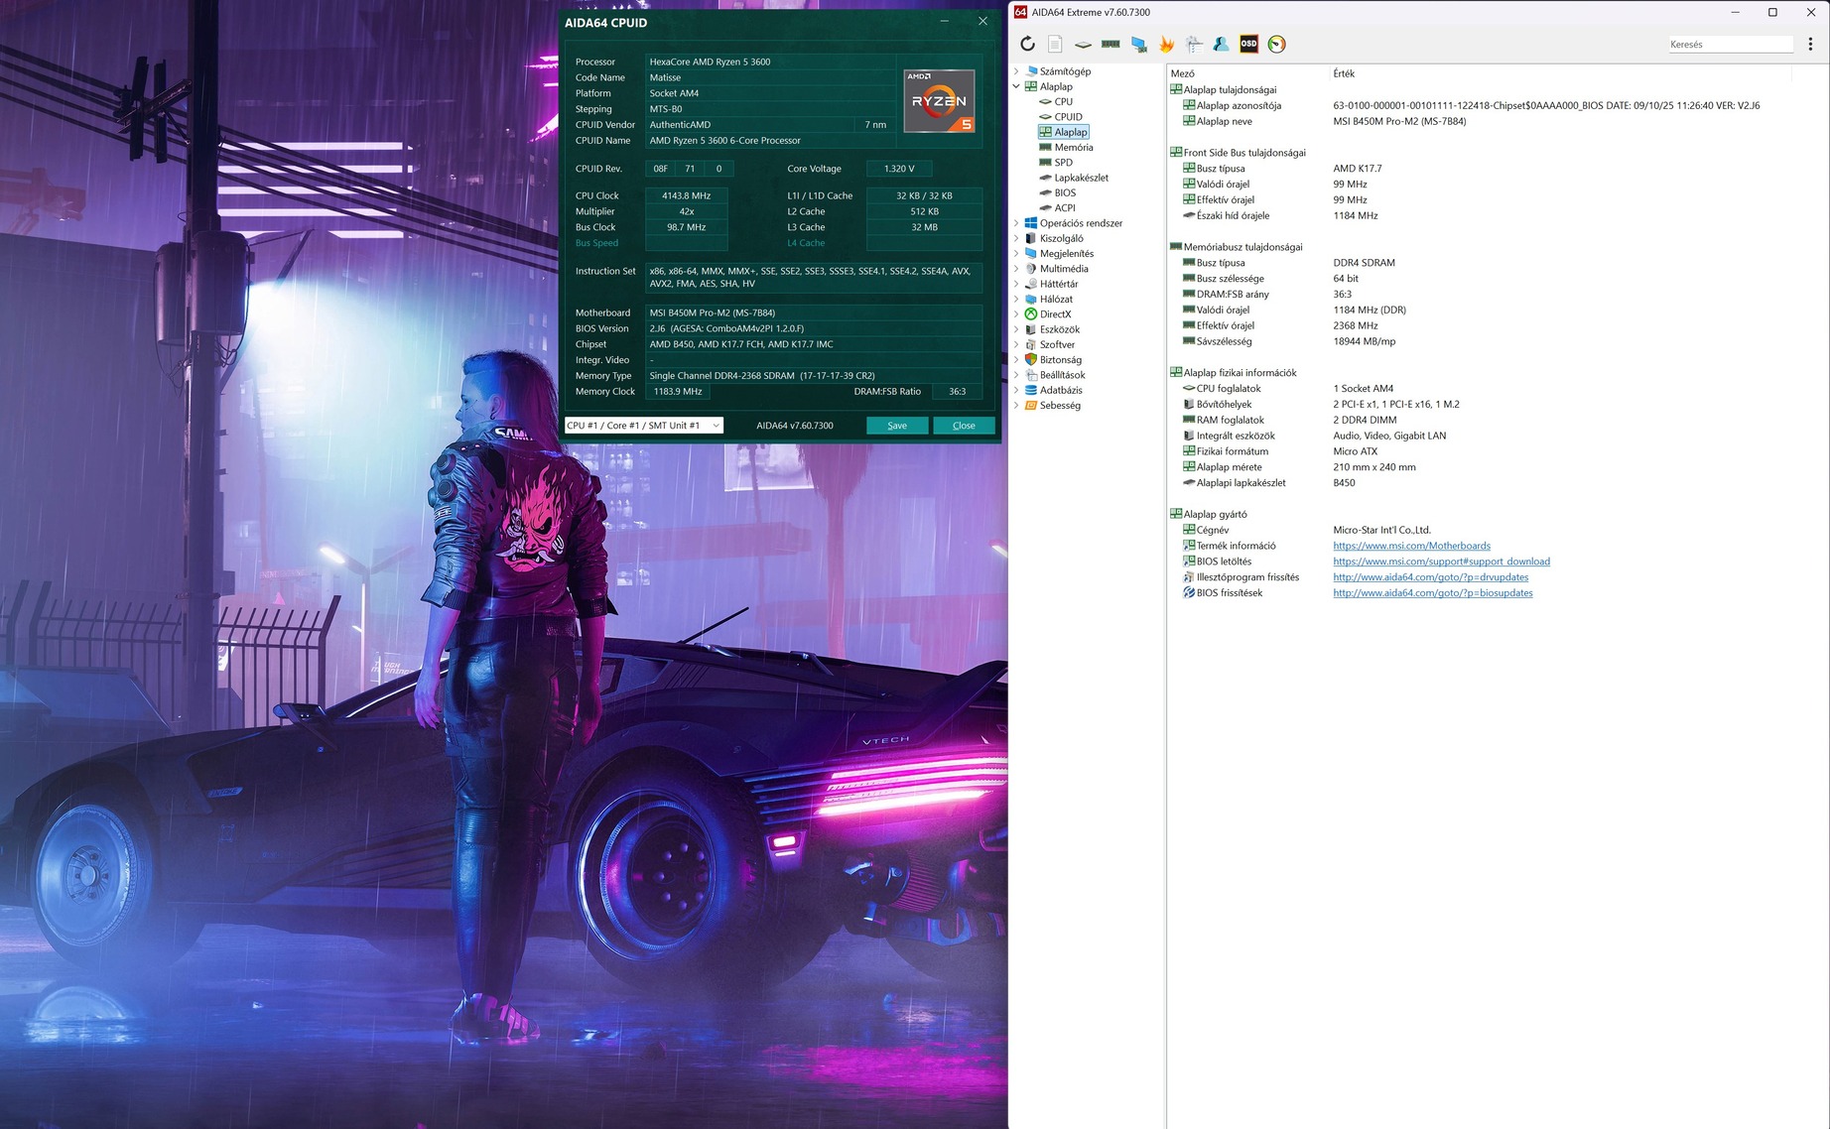Click the Sebesség benchmark icon

point(1031,406)
